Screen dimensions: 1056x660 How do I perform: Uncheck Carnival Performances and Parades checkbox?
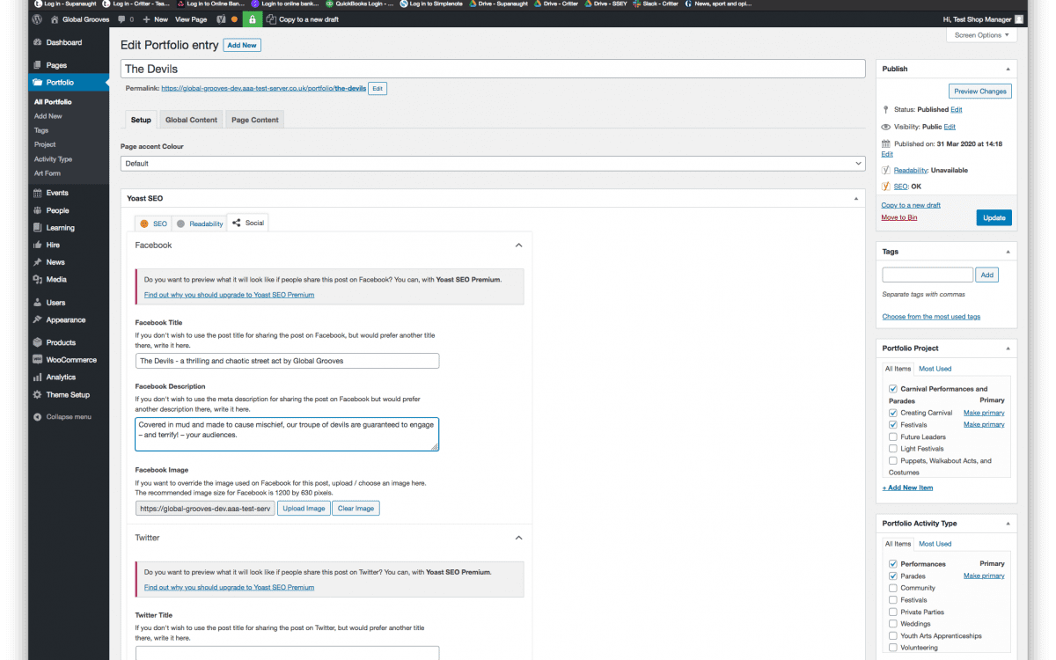coord(893,389)
